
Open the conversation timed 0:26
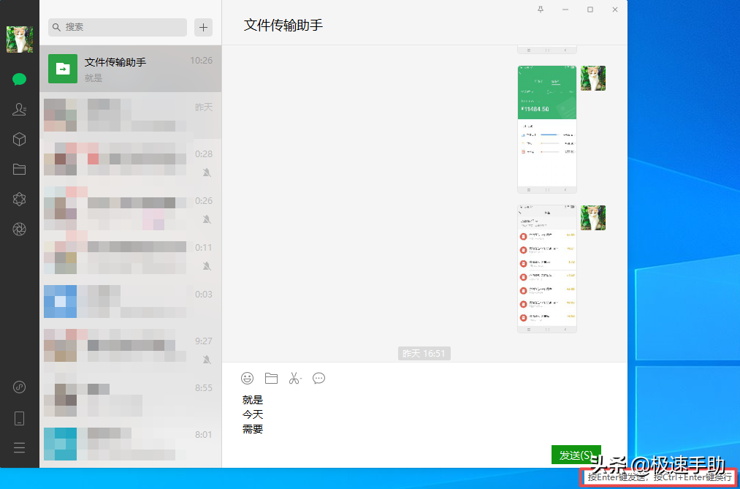coord(130,208)
